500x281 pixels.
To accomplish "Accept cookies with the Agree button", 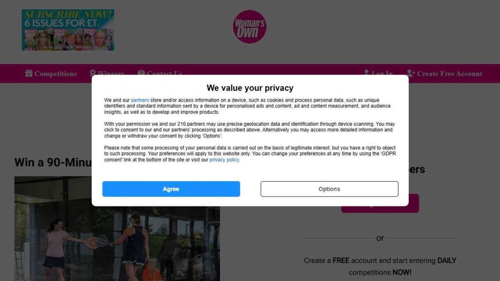I will (171, 189).
